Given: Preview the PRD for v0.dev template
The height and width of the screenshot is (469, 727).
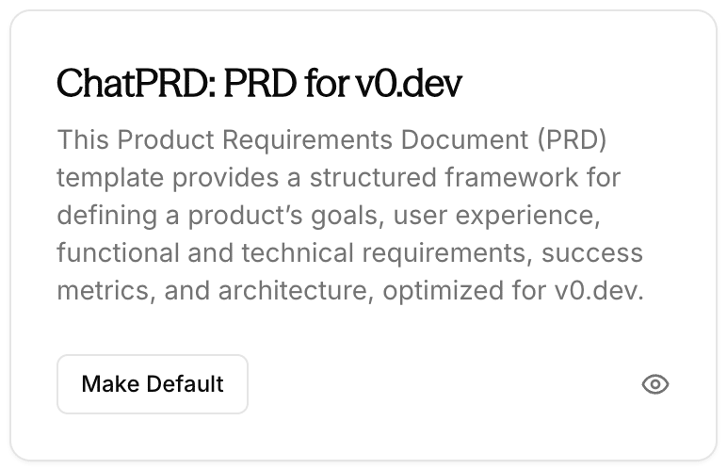Looking at the screenshot, I should tap(654, 384).
